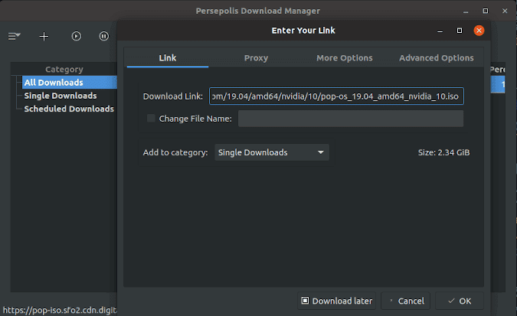Open the Advanced Options tab
The image size is (517, 316).
(437, 58)
